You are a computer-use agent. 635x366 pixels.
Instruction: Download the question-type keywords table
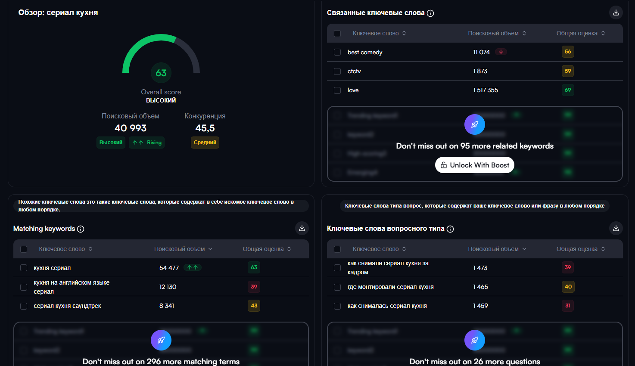tap(616, 229)
